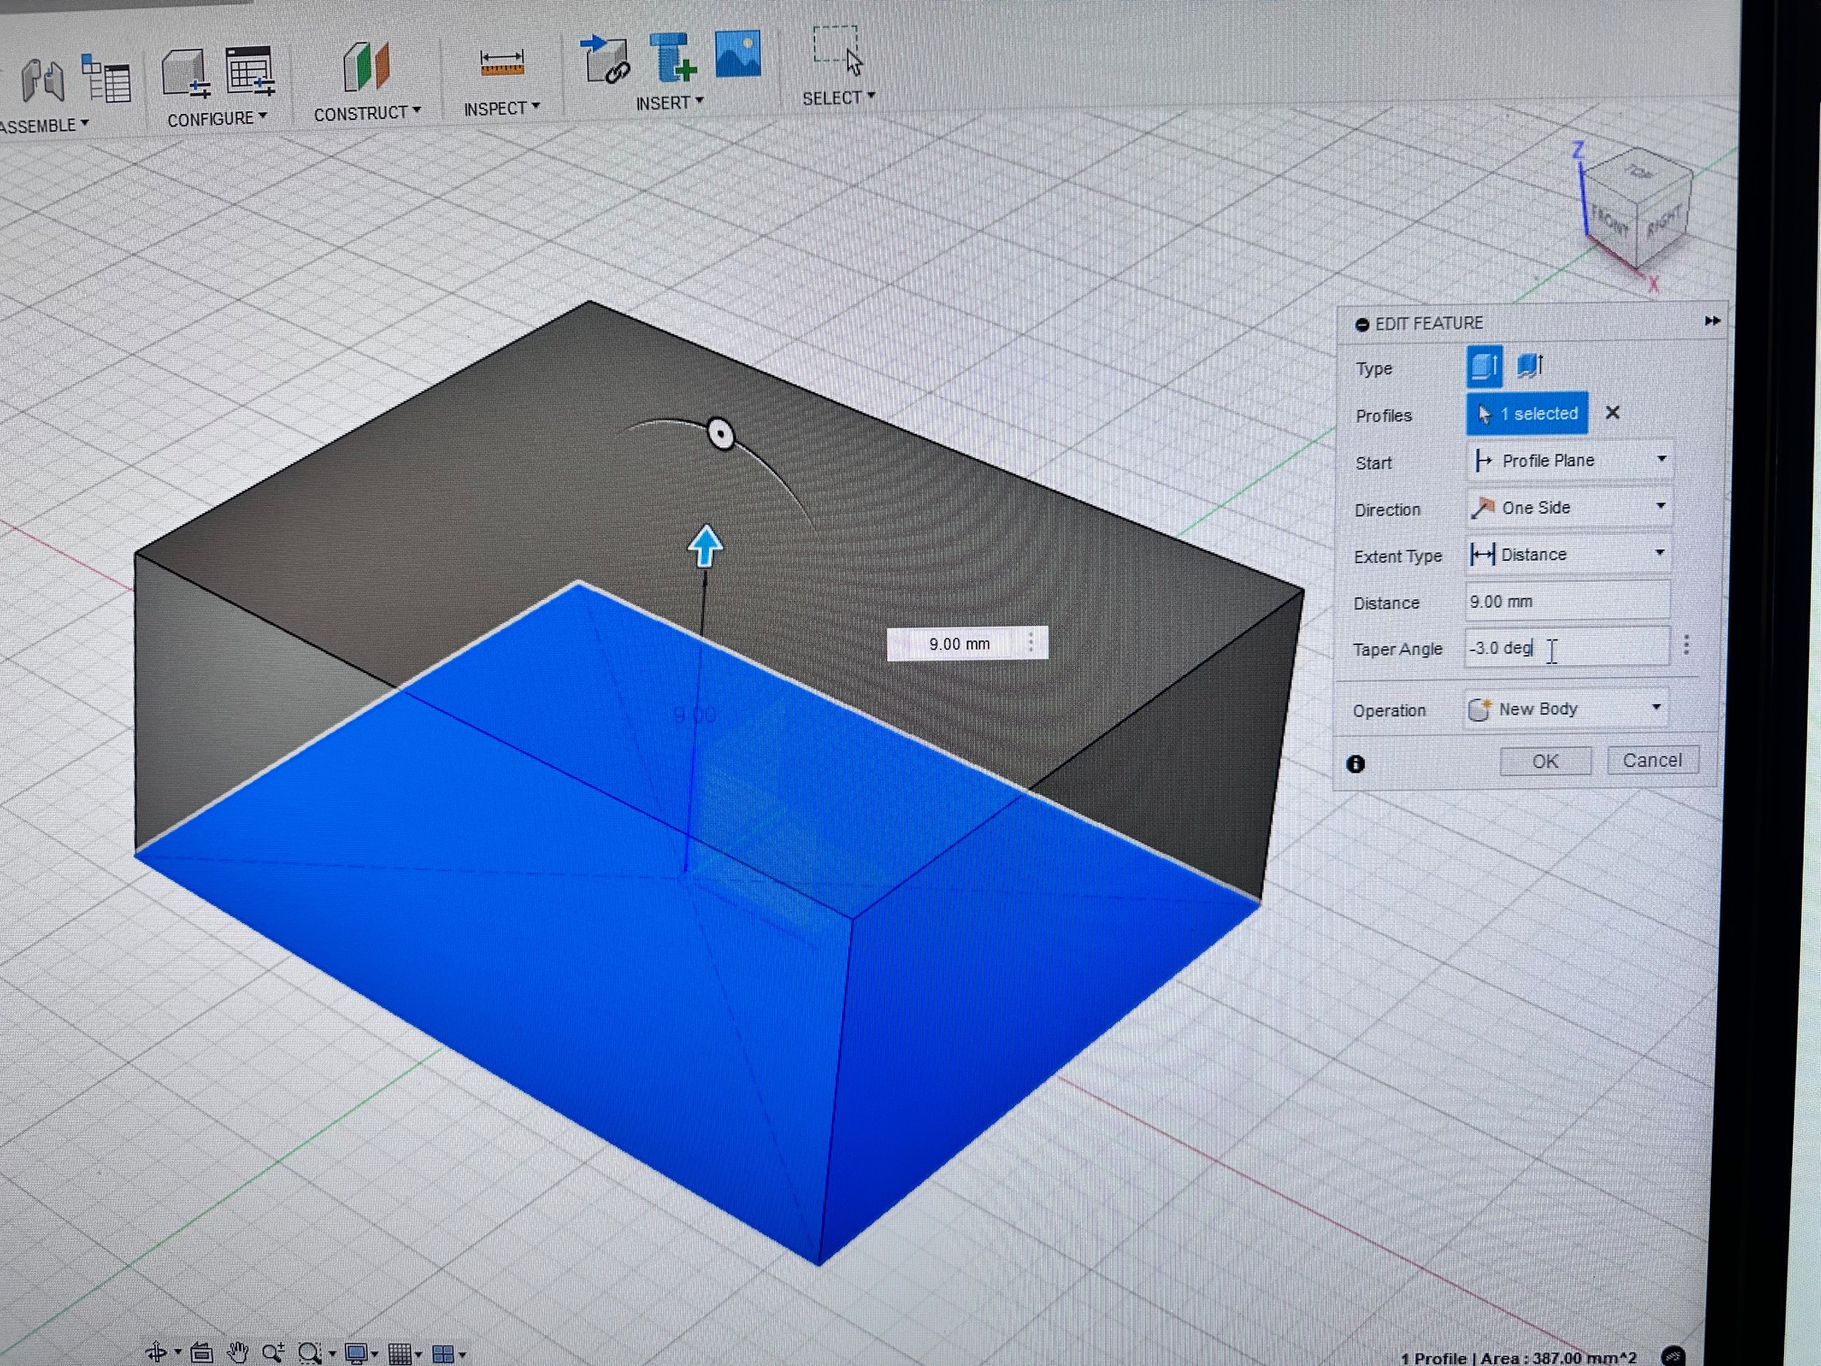
Task: Click the Insert derive link icon
Action: [605, 60]
